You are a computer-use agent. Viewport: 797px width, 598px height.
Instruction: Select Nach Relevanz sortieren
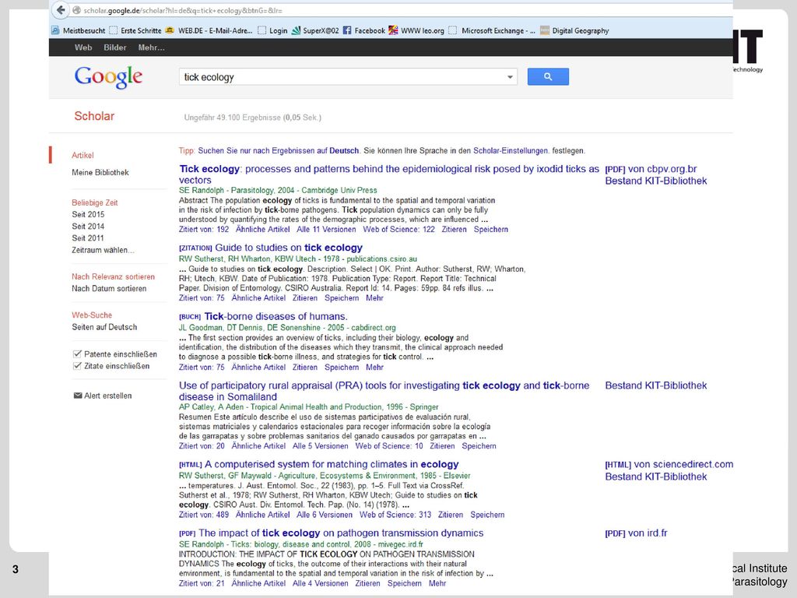pyautogui.click(x=113, y=276)
